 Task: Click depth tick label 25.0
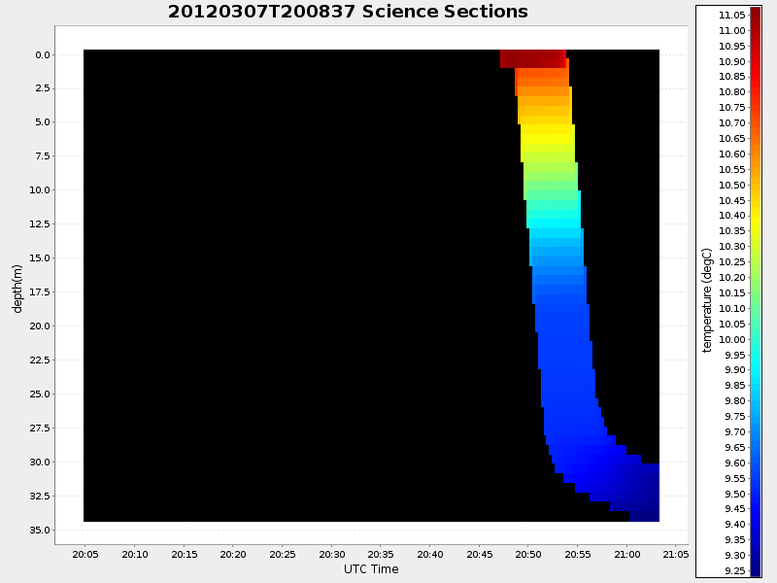tap(40, 394)
